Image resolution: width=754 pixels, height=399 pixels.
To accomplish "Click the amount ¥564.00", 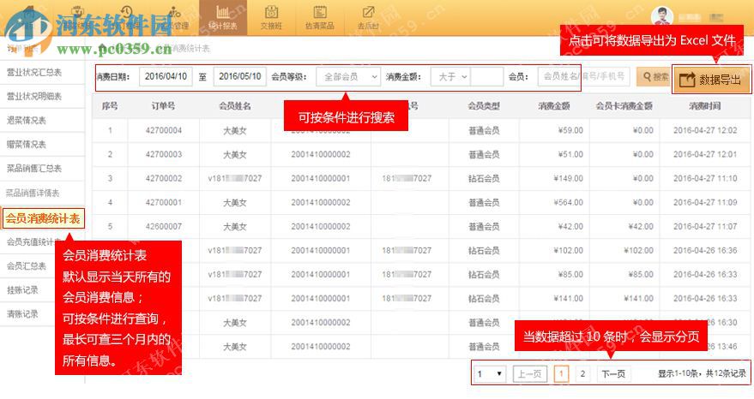I will (569, 202).
